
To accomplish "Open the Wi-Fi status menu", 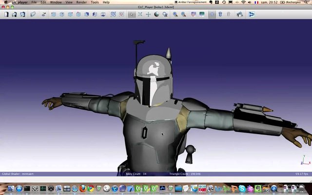I will 243,2.
